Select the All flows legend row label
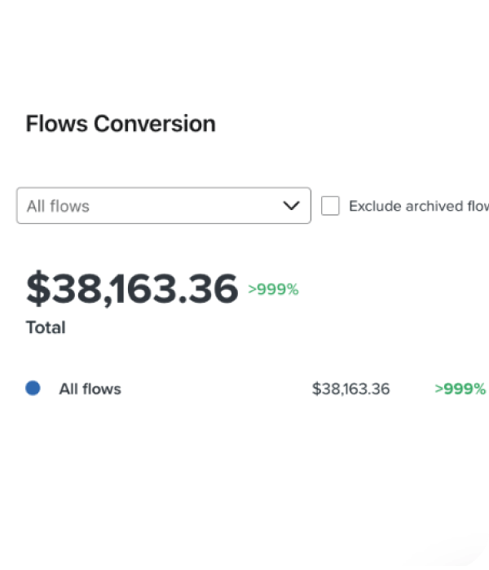Screen dimensions: 489x570 [x=90, y=389]
